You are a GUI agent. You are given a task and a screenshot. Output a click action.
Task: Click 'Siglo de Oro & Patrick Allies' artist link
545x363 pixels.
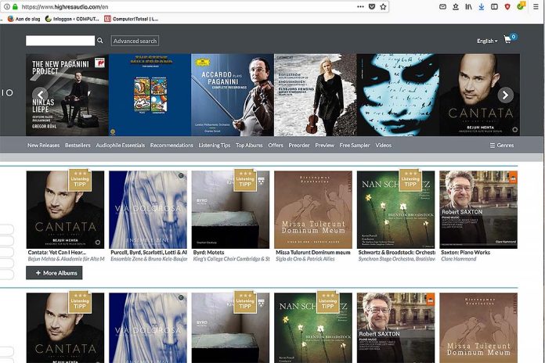point(305,259)
